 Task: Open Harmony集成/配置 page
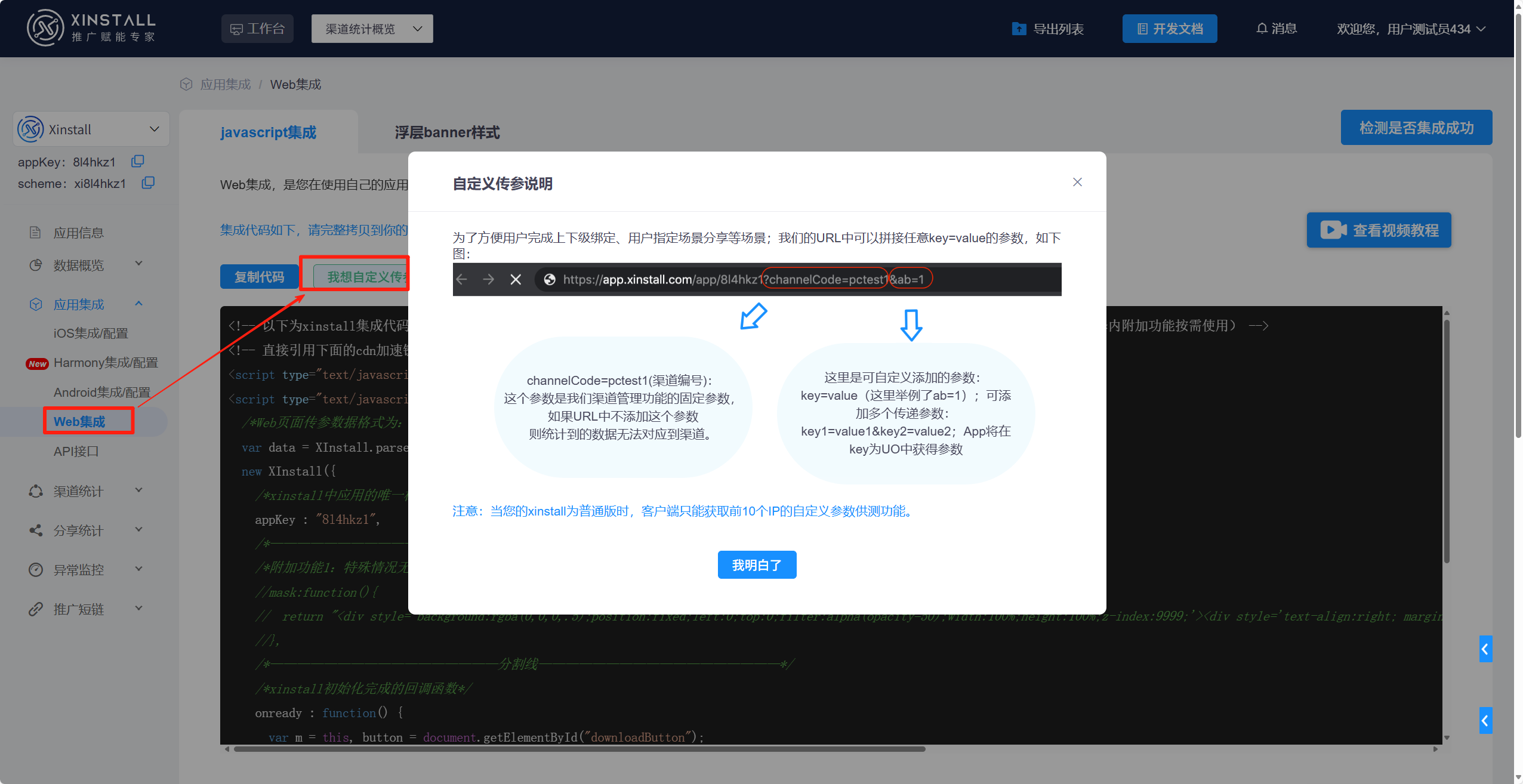click(106, 362)
